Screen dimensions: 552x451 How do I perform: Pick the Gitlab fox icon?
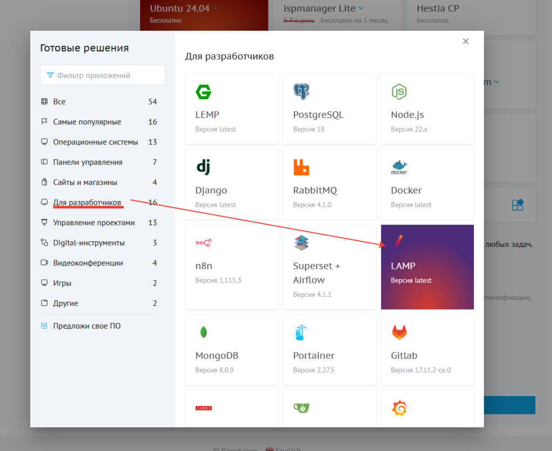(x=399, y=332)
